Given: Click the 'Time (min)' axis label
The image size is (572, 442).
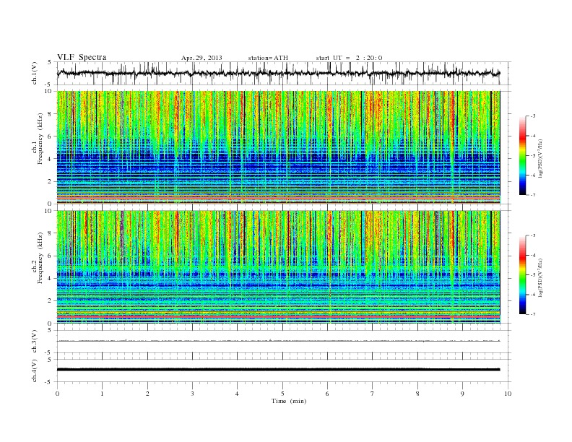Looking at the screenshot, I should click(289, 401).
